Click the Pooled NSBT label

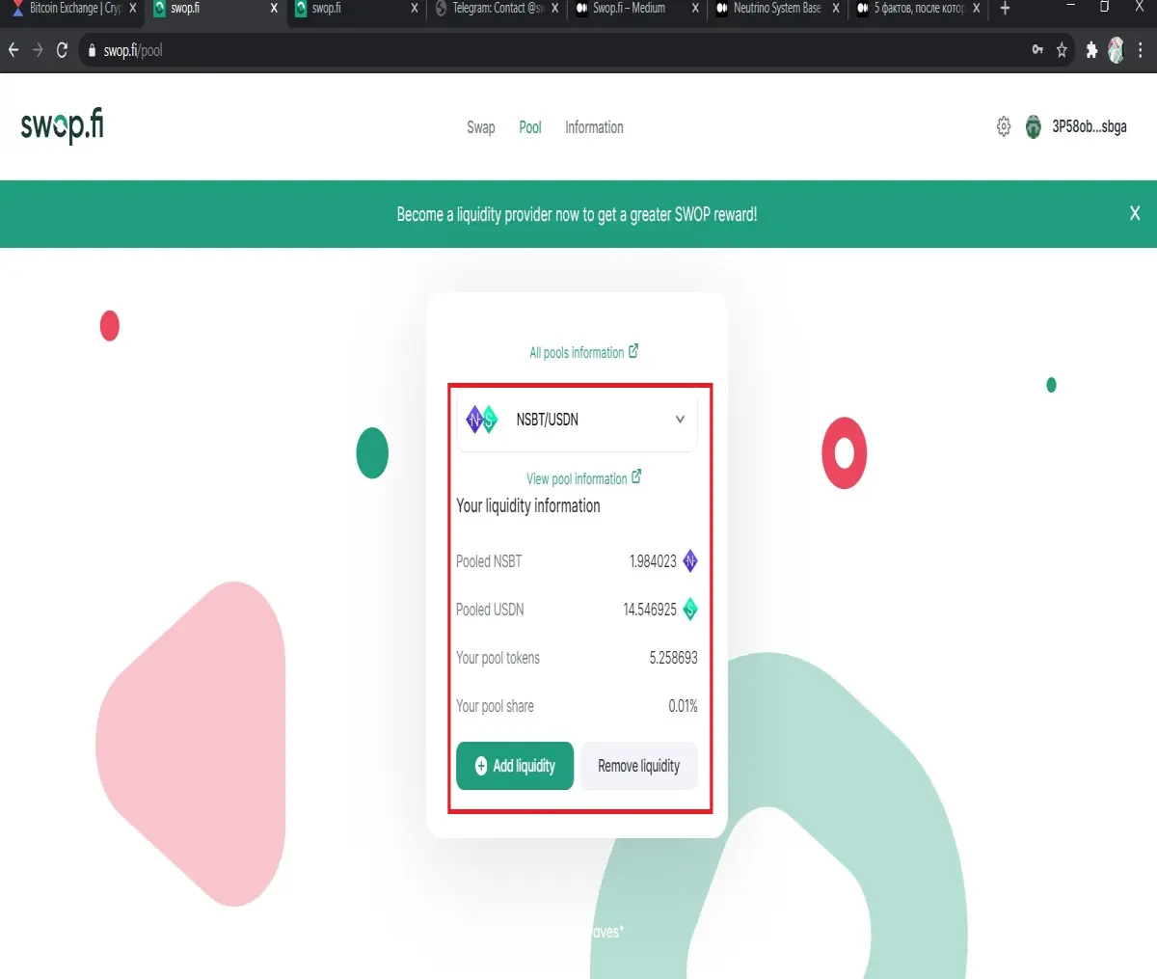click(x=489, y=561)
